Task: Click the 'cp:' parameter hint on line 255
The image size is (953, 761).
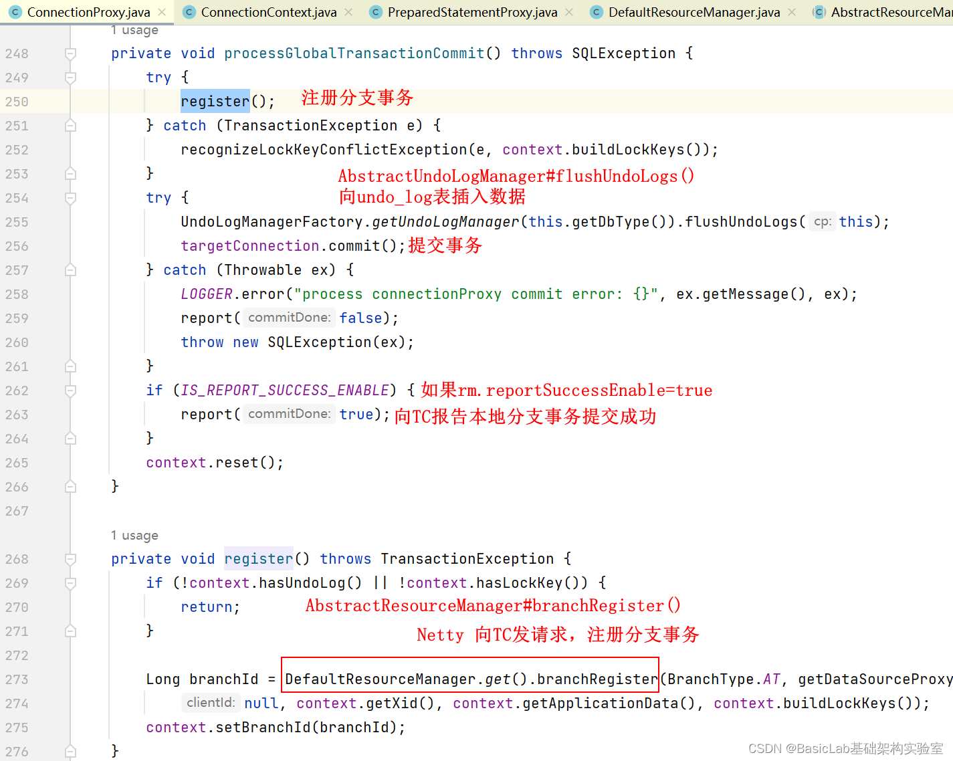Action: click(822, 222)
